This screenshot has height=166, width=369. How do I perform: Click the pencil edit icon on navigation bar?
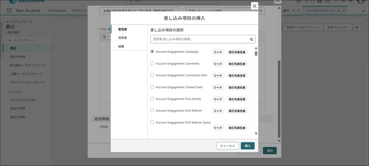(x=363, y=11)
